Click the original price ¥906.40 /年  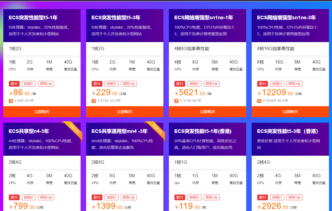[x=24, y=101]
